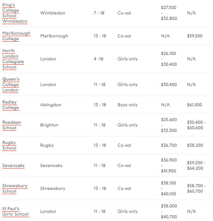Click the Abingdon location cell
This screenshot has width=213, height=221.
pos(51,105)
